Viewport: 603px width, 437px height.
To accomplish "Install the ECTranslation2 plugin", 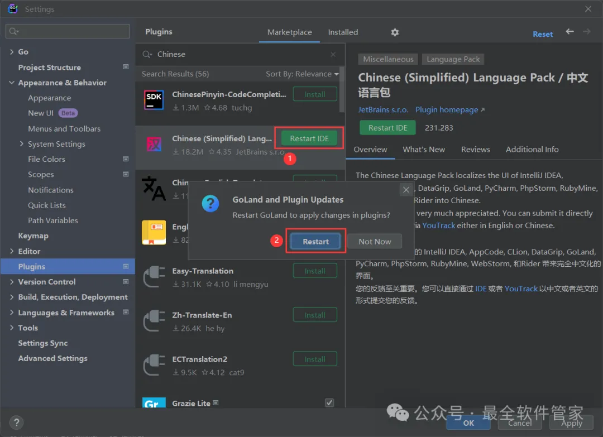I will pos(315,359).
